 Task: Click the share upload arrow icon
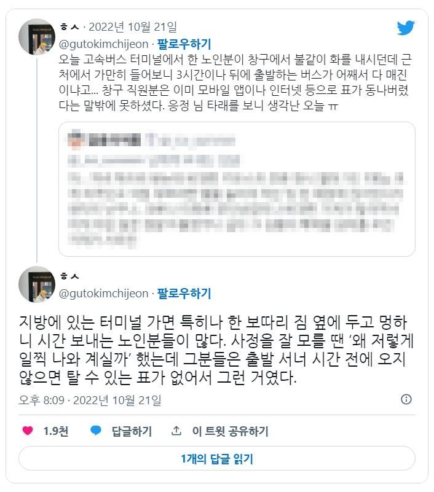coord(176,431)
